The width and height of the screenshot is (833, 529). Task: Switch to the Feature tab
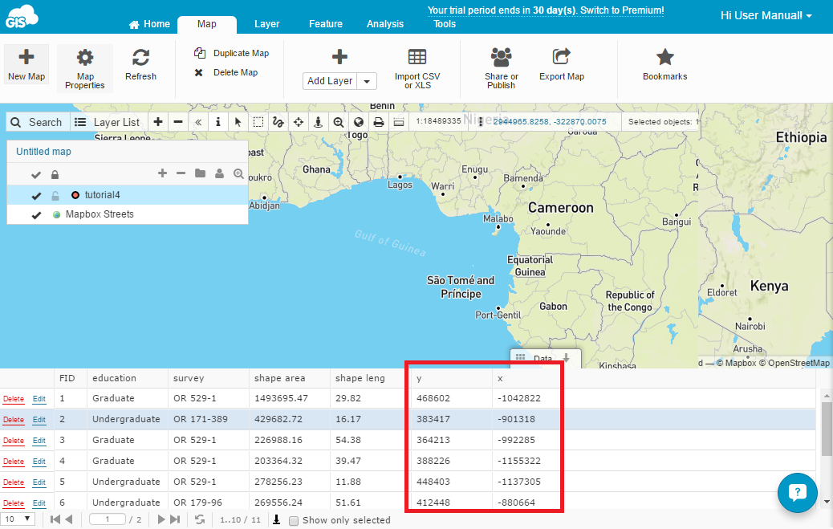(x=326, y=24)
